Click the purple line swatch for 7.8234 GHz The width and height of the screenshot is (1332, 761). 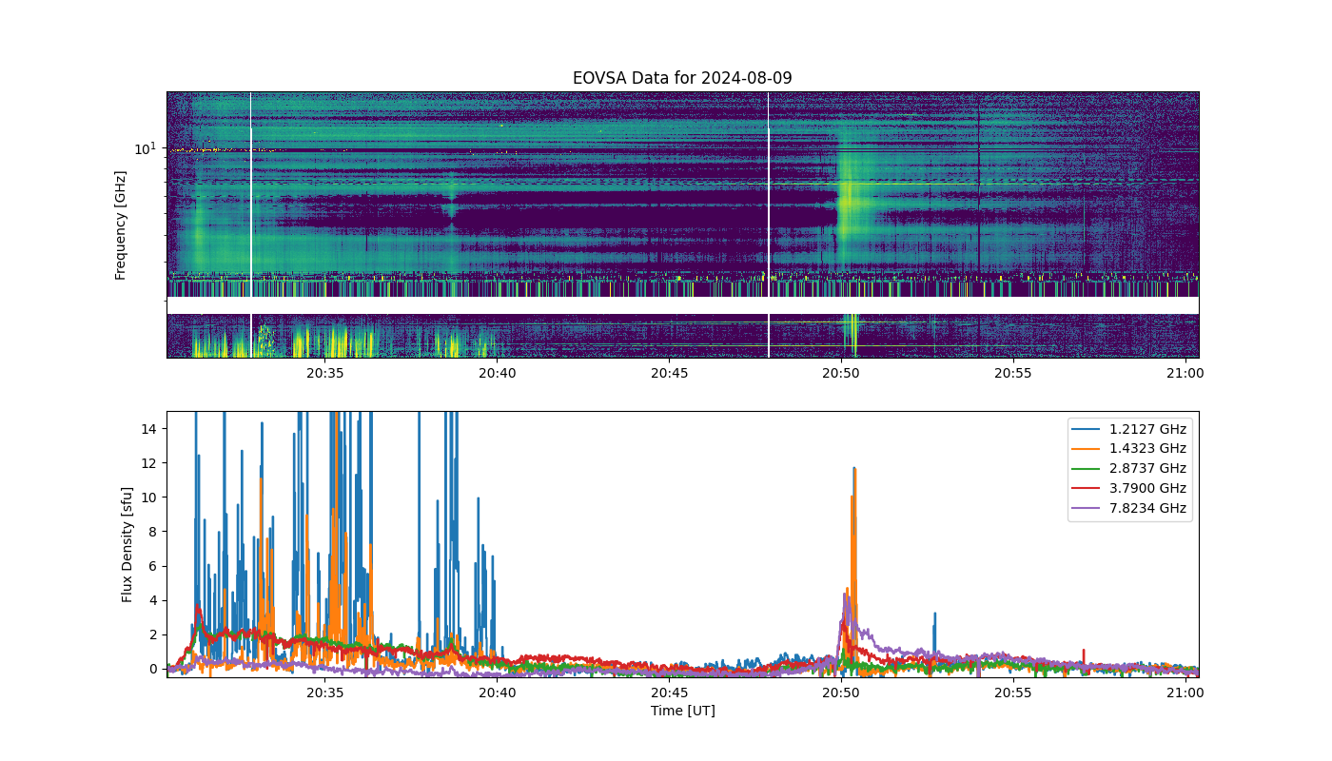tap(1087, 508)
